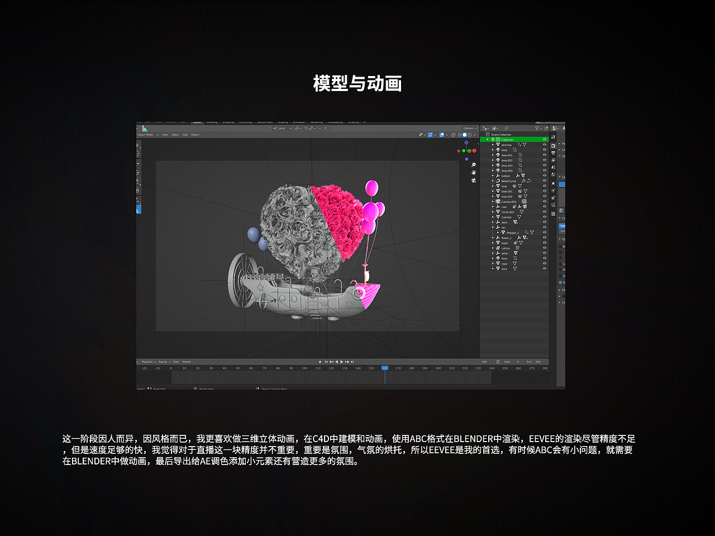Viewport: 715px width, 536px height.
Task: Toggle visibility of the heart object
Action: 545,243
